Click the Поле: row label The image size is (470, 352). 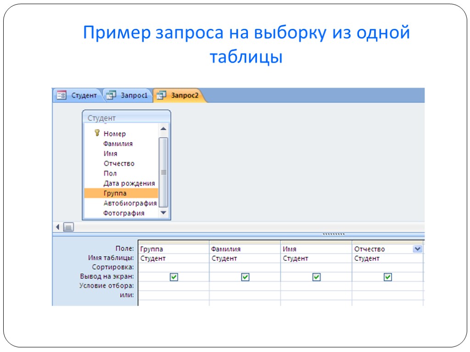tap(125, 248)
